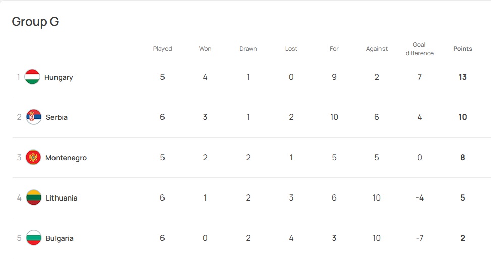
Task: Select the Montenegro team name
Action: pos(66,158)
